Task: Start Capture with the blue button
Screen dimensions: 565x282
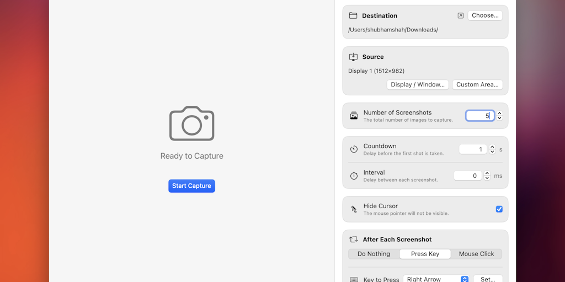Action: tap(191, 186)
